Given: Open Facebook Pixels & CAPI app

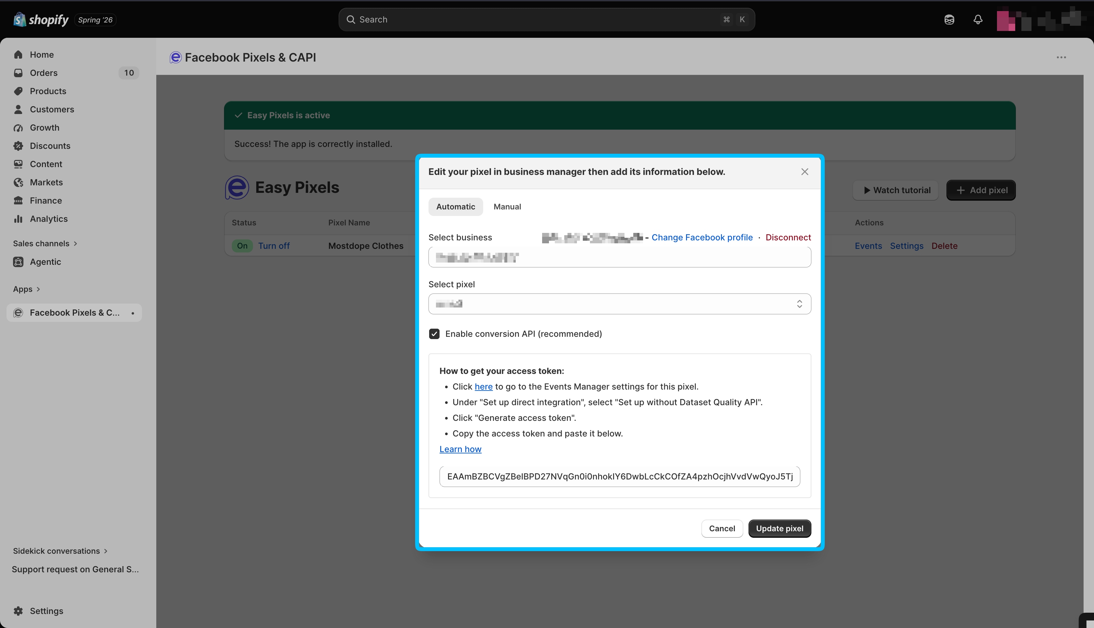Looking at the screenshot, I should pyautogui.click(x=74, y=313).
